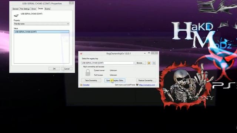Viewport: 237px width, 133px height.
Task: Open the Events tab
Action: pyautogui.click(x=47, y=9)
